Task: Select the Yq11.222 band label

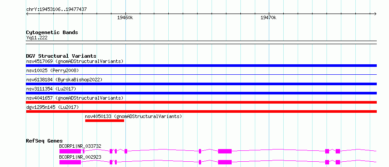Action: pyautogui.click(x=37, y=38)
